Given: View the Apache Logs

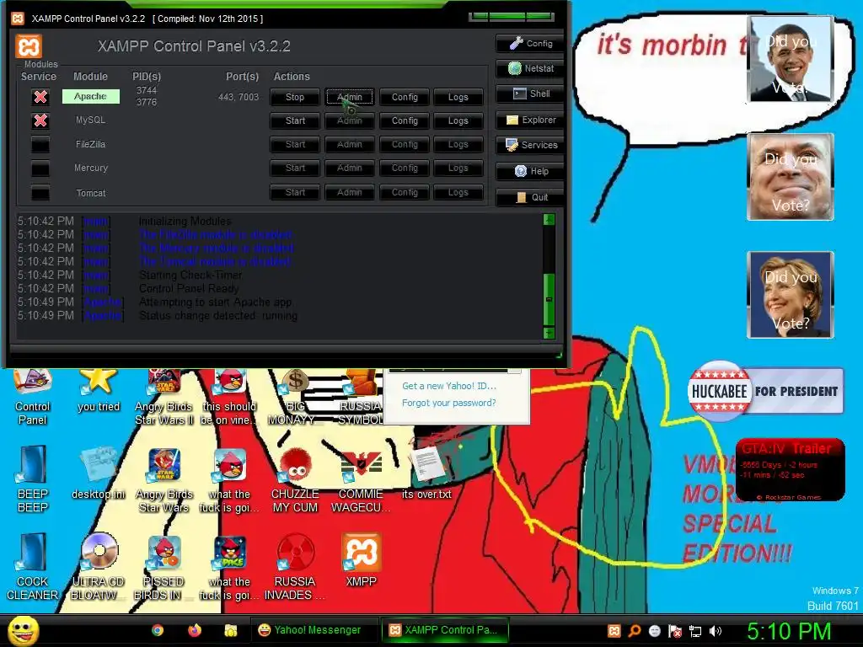Looking at the screenshot, I should [458, 97].
